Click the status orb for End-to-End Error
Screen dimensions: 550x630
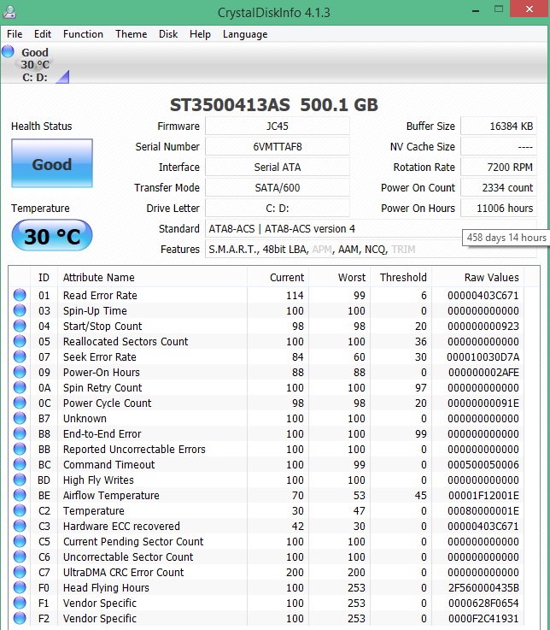point(20,433)
